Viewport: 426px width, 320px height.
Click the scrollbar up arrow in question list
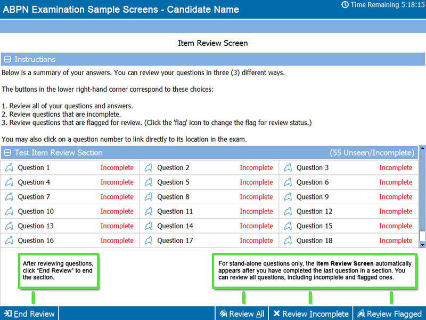(x=422, y=149)
